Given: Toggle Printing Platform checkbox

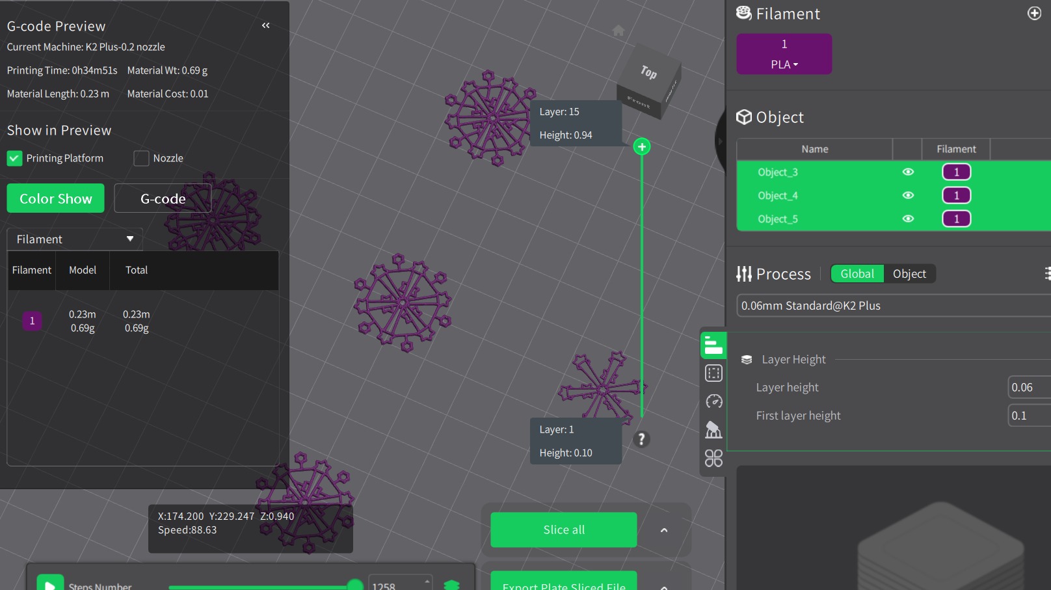Looking at the screenshot, I should 14,158.
